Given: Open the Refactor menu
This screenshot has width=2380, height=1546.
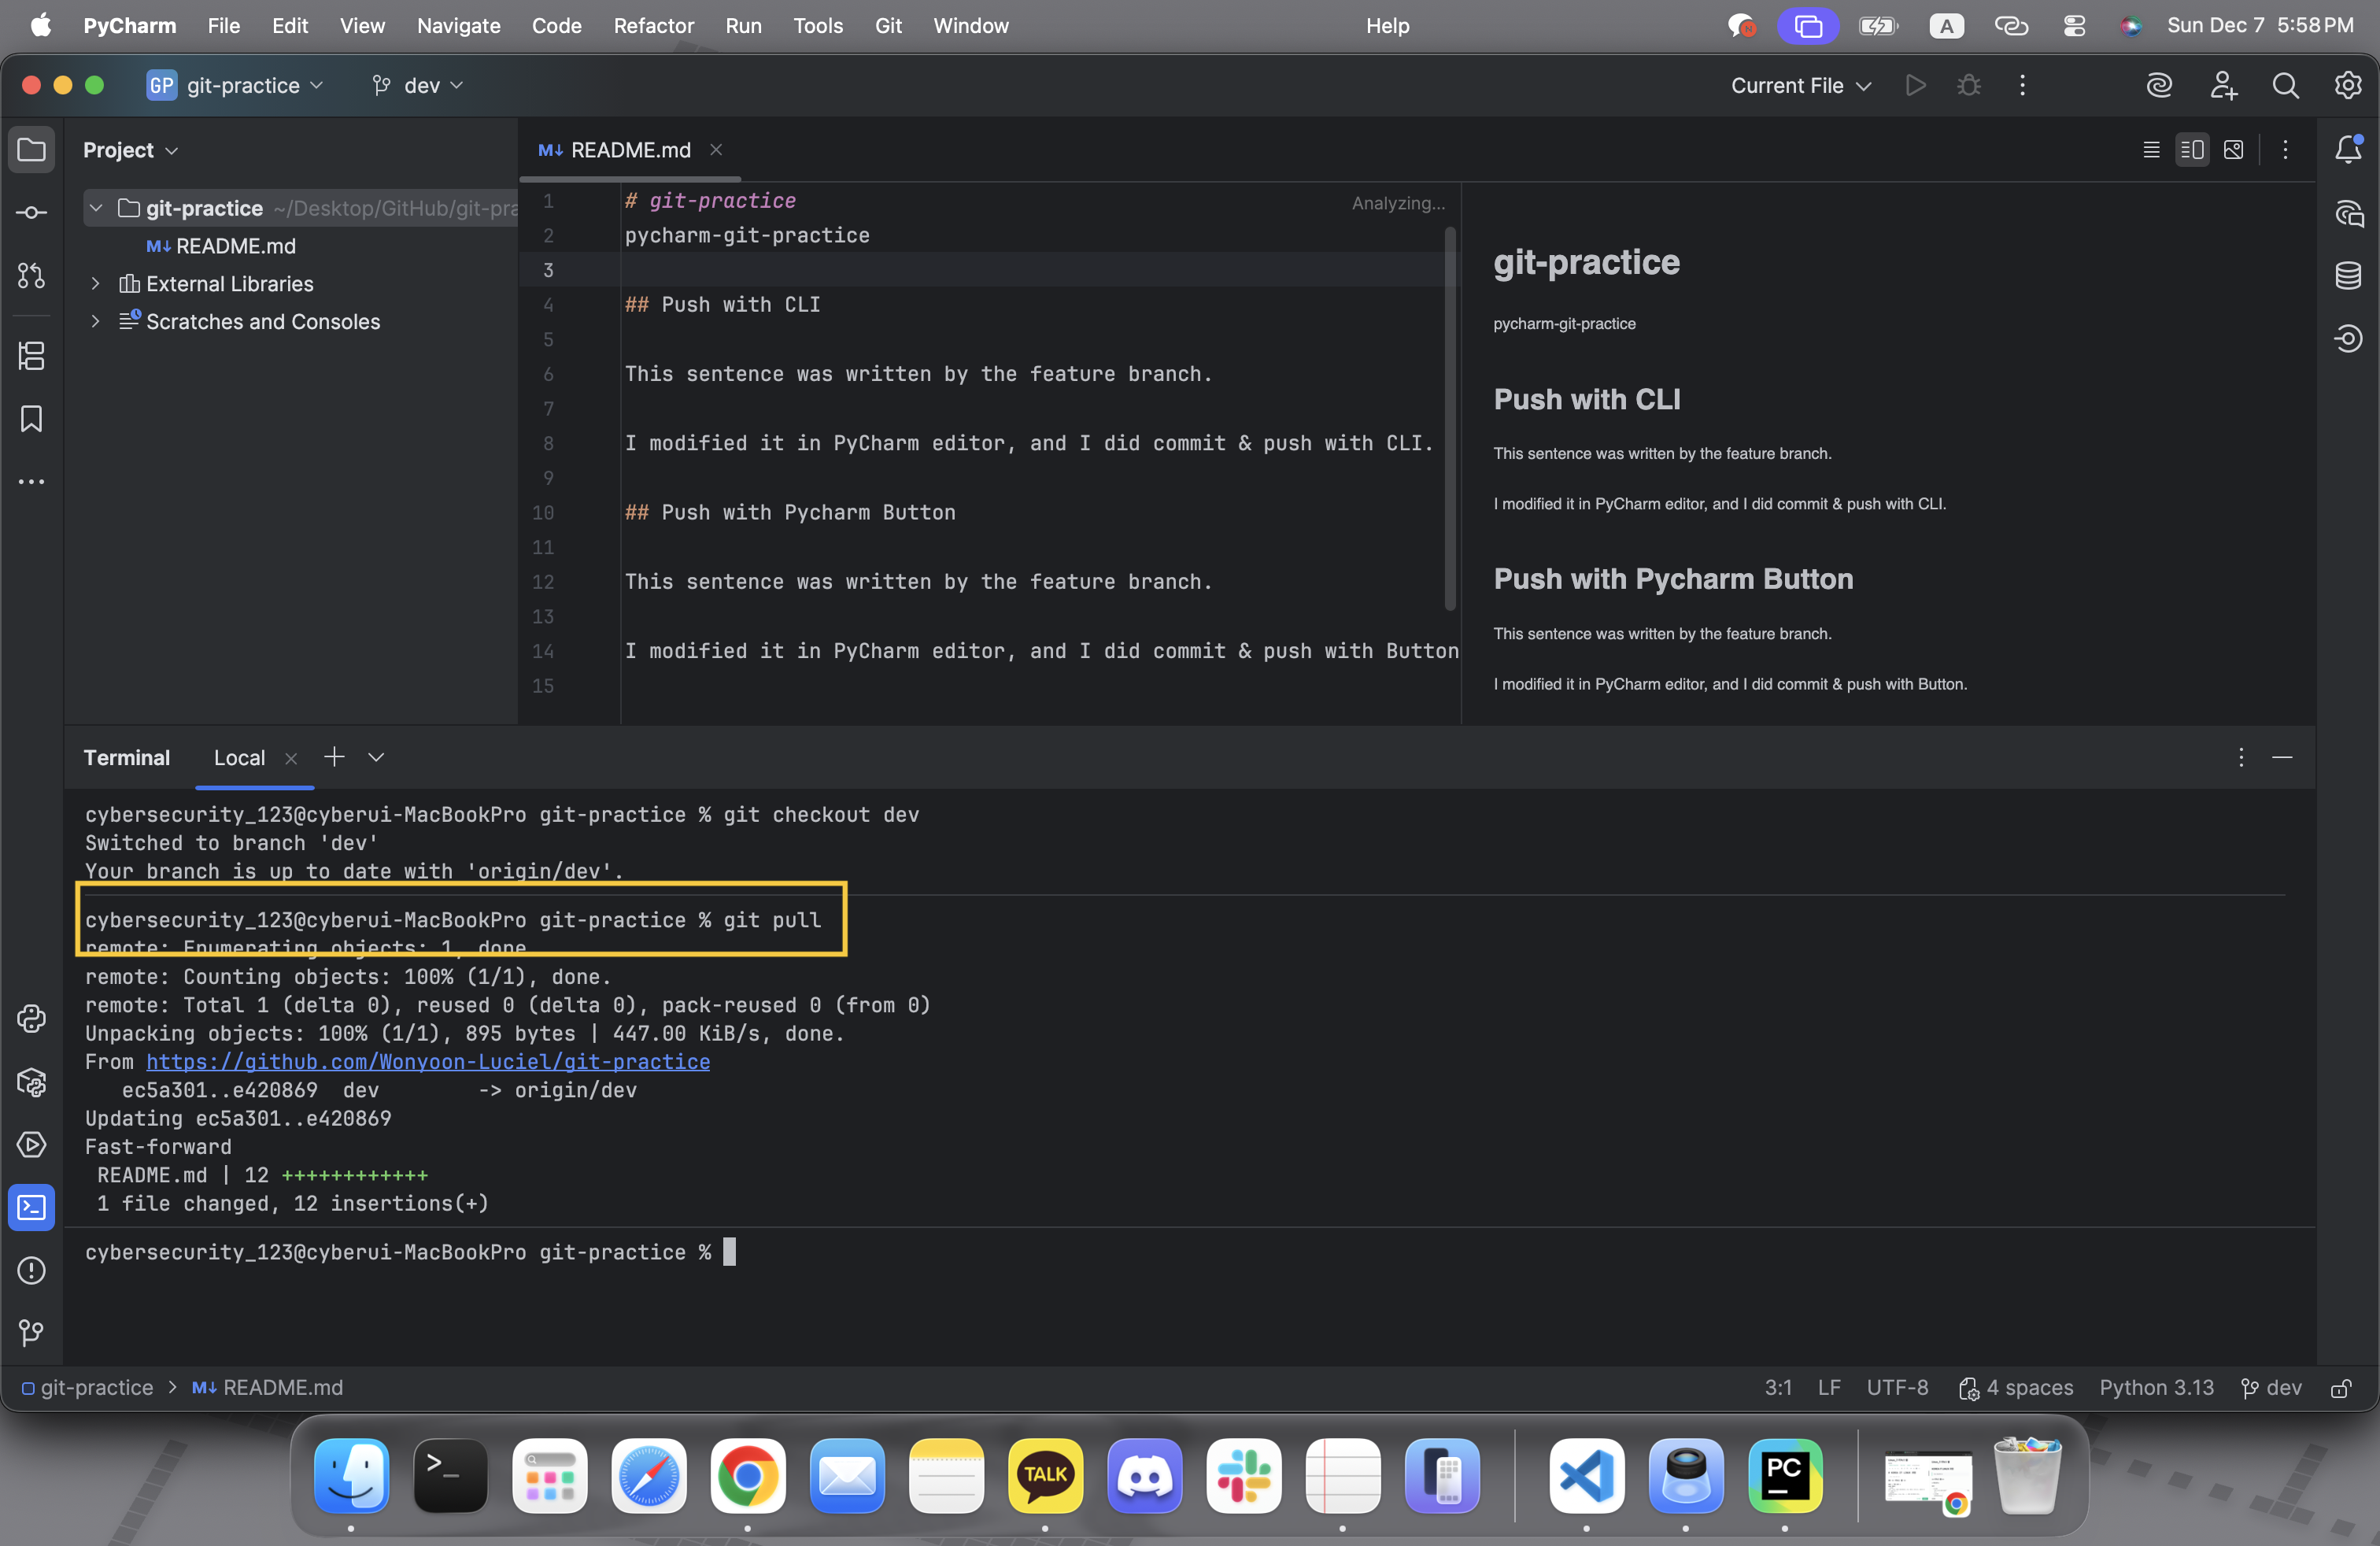Looking at the screenshot, I should 653,26.
